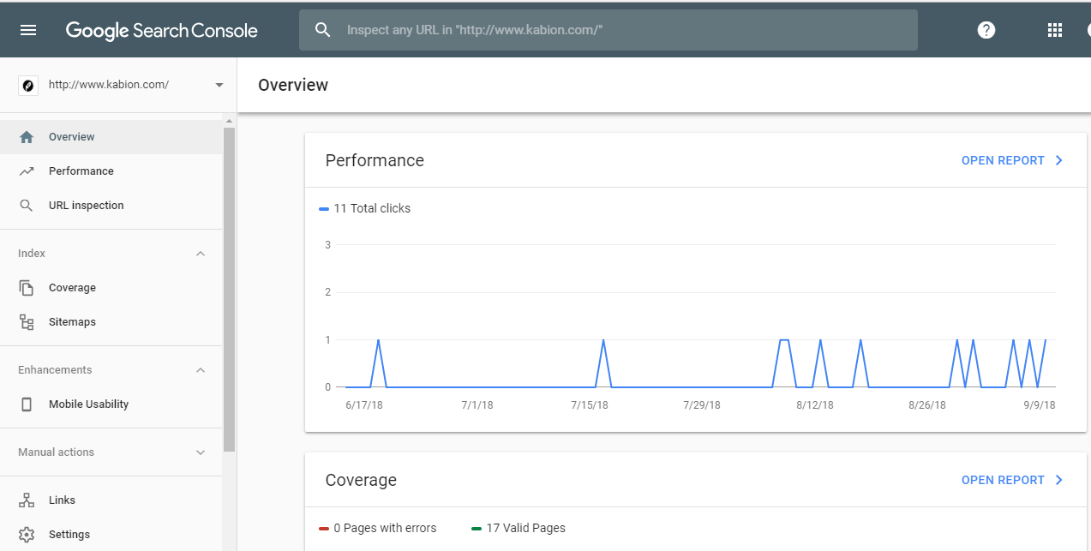Click the help question mark icon
1091x551 pixels.
986,30
